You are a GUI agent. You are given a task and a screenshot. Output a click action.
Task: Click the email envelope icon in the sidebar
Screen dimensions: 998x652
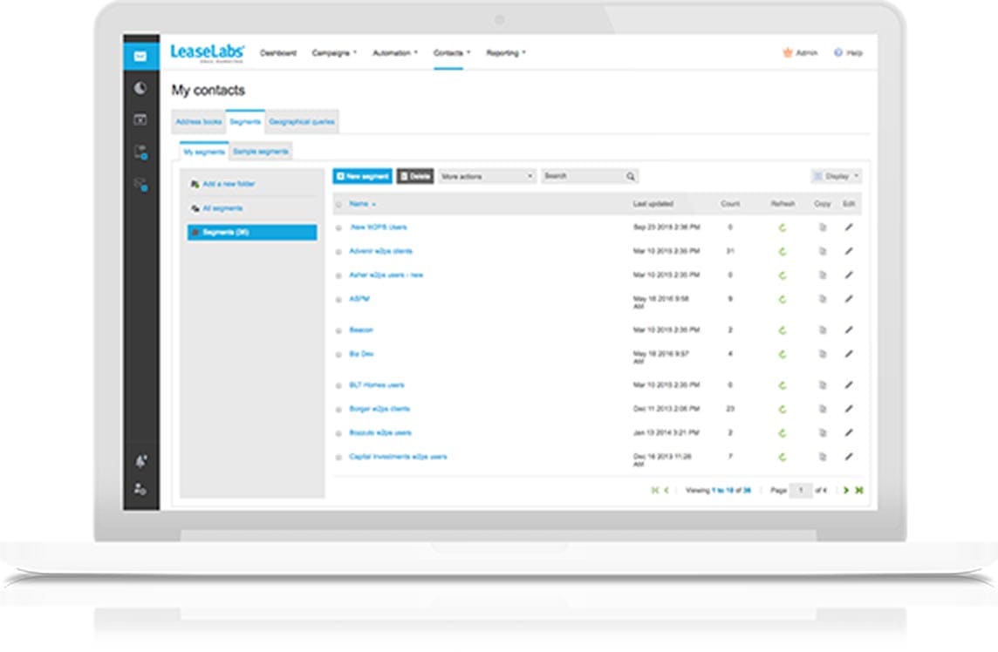pyautogui.click(x=140, y=58)
